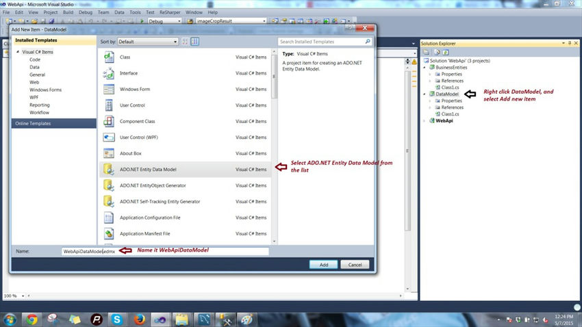Open Skype from the taskbar
This screenshot has height=327, width=582.
coord(117,319)
